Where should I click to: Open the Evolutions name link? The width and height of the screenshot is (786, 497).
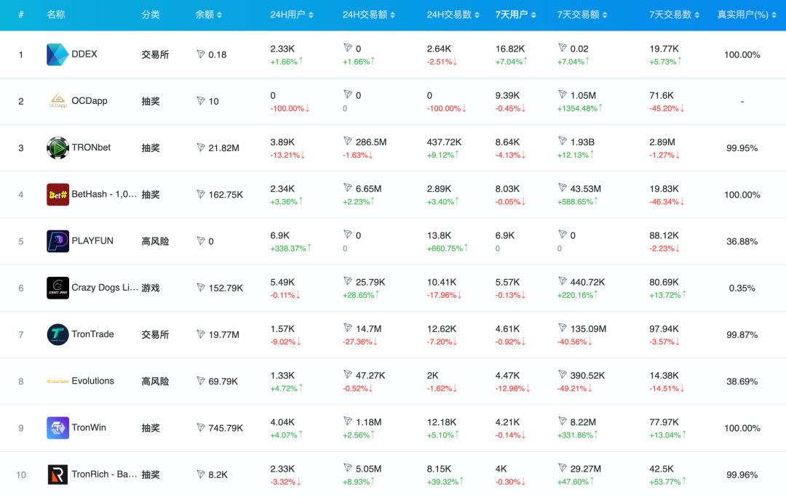(92, 381)
